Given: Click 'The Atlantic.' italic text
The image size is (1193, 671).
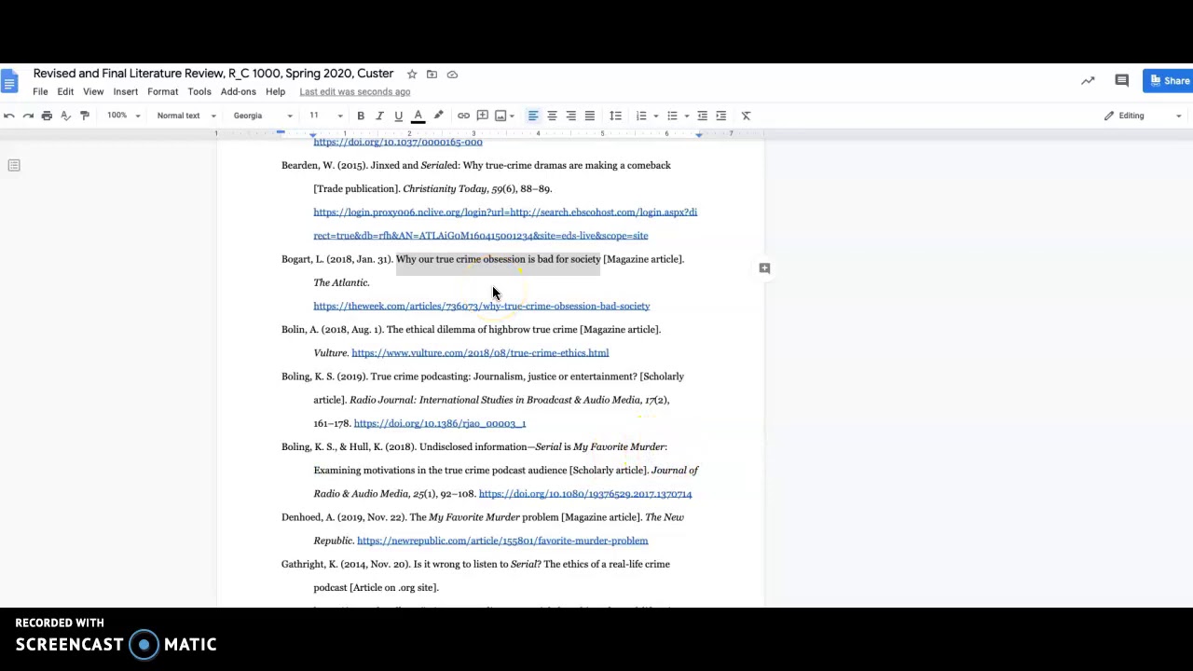Looking at the screenshot, I should point(341,282).
